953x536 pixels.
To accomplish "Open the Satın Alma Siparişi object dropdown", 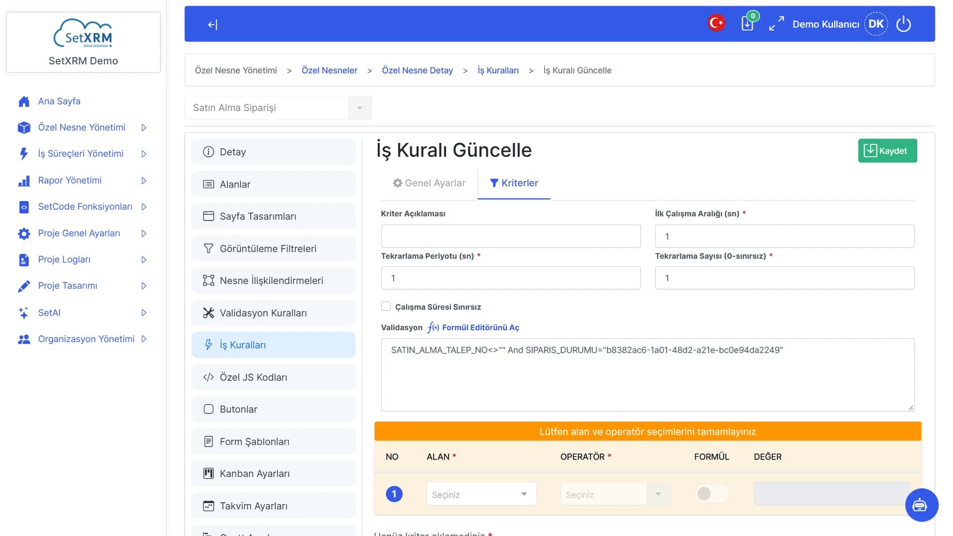I will pos(278,108).
